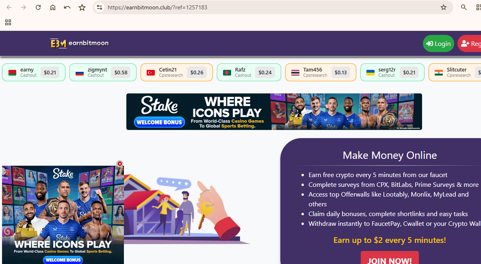The image size is (481, 264).
Task: Open the Stake Where Icons Play banner ad
Action: click(274, 112)
